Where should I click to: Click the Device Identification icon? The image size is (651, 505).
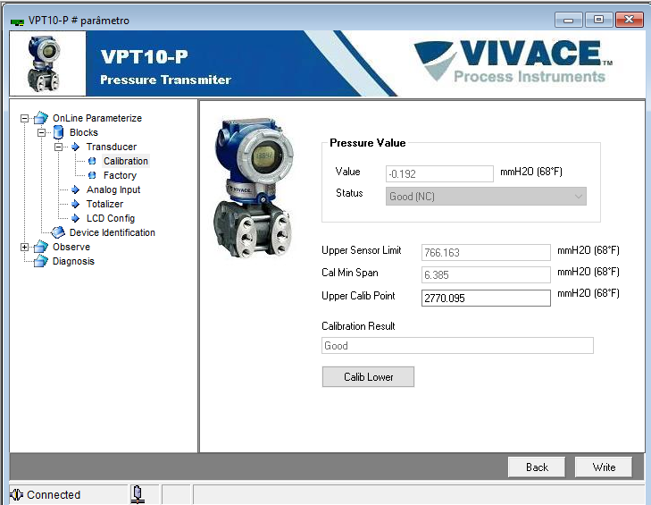(x=58, y=232)
